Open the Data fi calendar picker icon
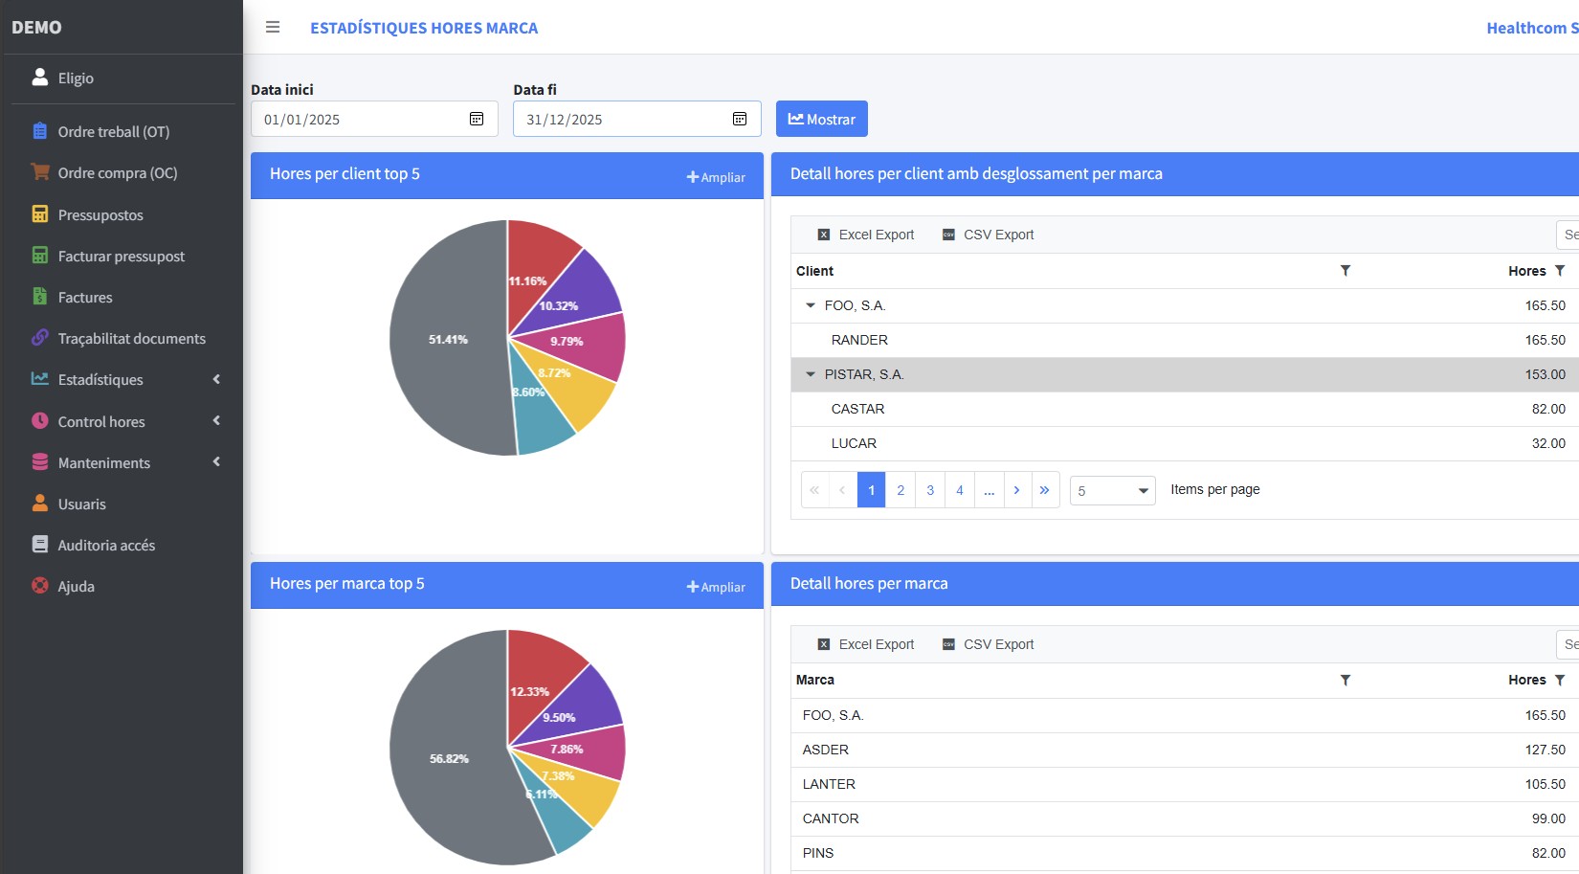This screenshot has height=874, width=1579. [739, 119]
